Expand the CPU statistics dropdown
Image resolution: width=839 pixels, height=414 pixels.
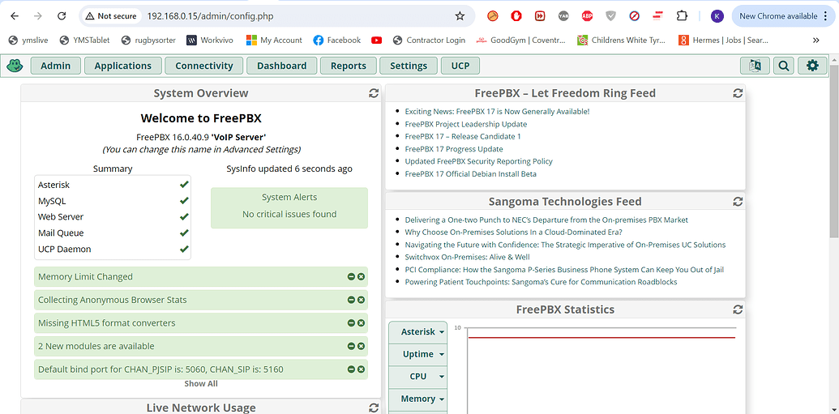click(418, 377)
